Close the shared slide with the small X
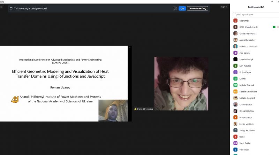The image size is (279, 155). 129,47
